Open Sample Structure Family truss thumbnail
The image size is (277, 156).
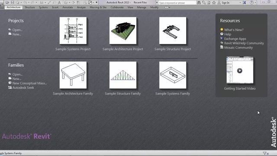(x=123, y=75)
